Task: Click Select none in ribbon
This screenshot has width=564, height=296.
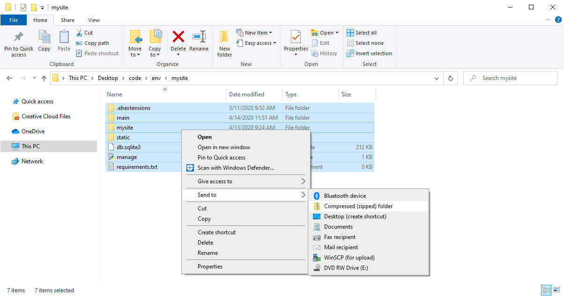Action: click(364, 43)
